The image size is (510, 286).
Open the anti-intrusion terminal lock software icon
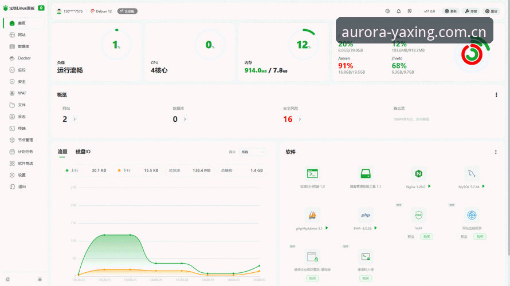pos(365,257)
